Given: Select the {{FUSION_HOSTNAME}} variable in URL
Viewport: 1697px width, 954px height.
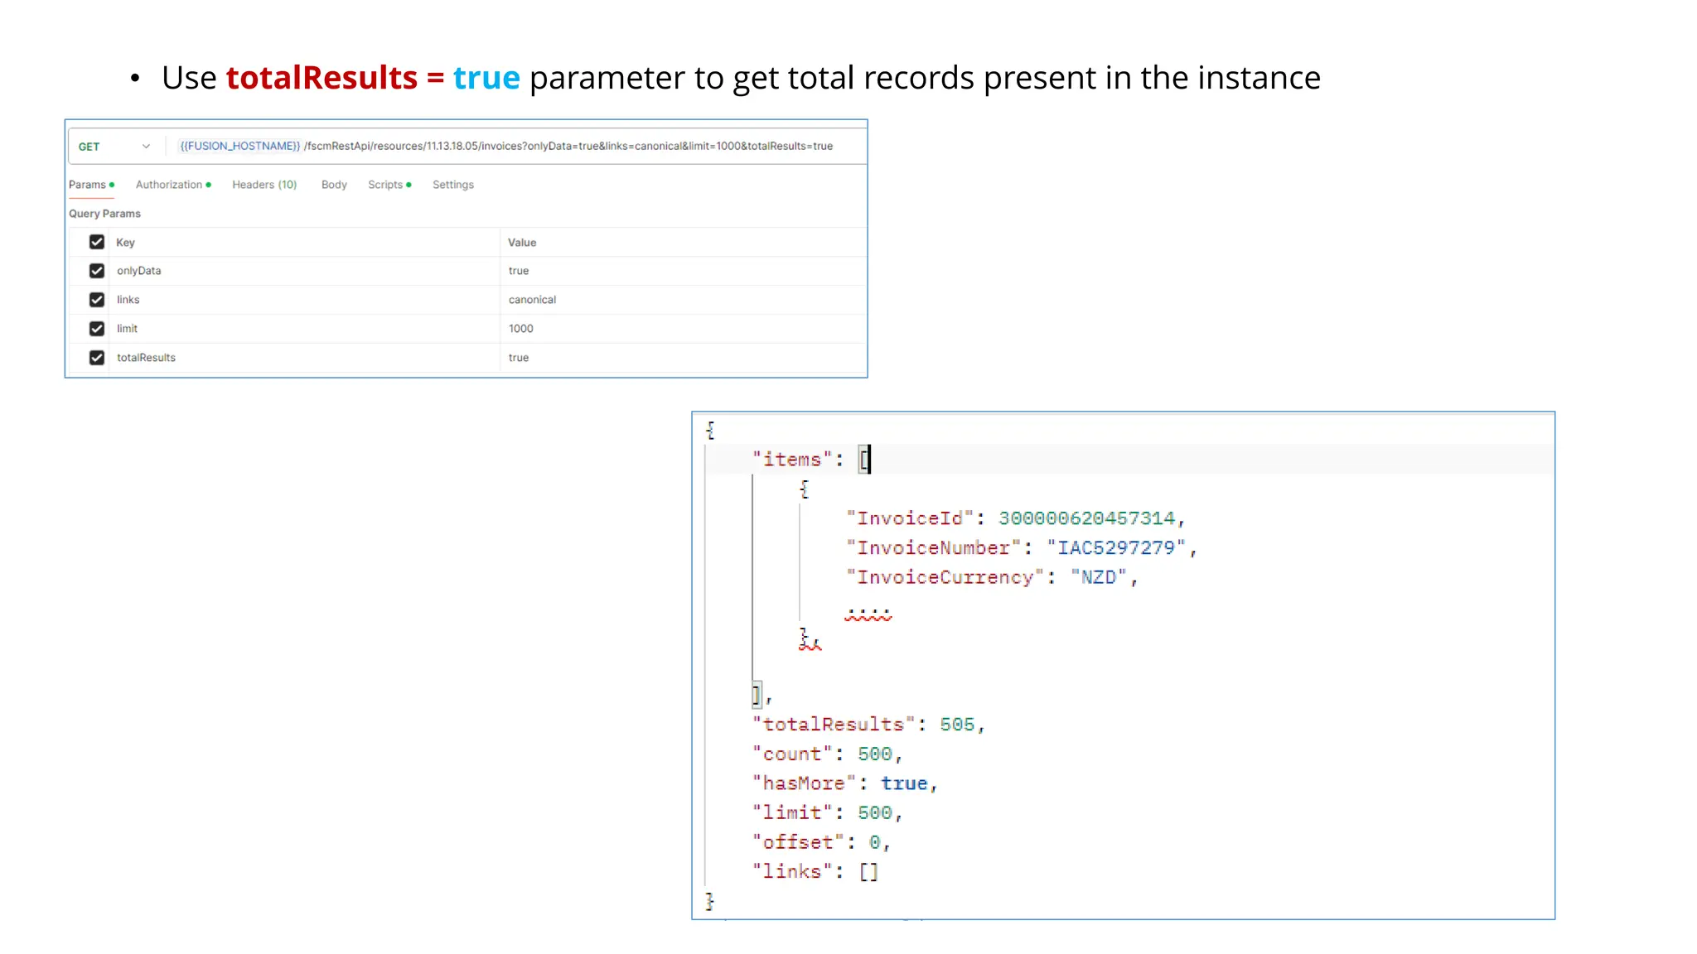Looking at the screenshot, I should 239,147.
